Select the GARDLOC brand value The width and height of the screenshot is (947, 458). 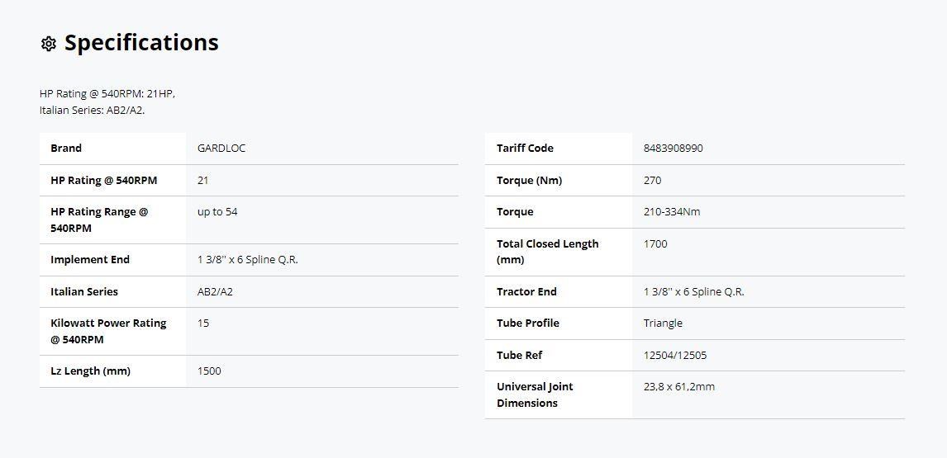pos(221,149)
